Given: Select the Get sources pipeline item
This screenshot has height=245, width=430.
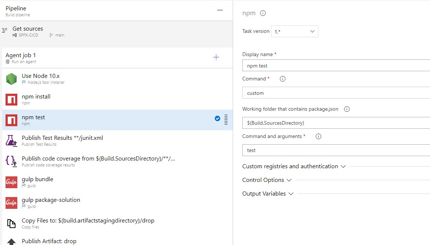Looking at the screenshot, I should point(28,31).
